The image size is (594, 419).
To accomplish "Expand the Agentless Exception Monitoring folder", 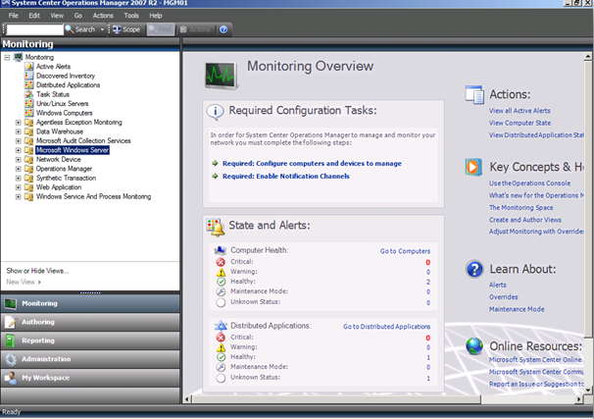I will click(18, 123).
